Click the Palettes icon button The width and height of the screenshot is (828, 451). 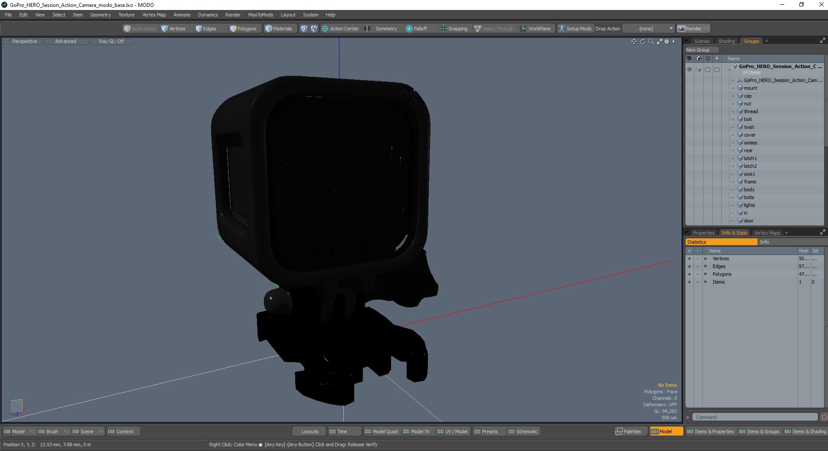point(631,431)
